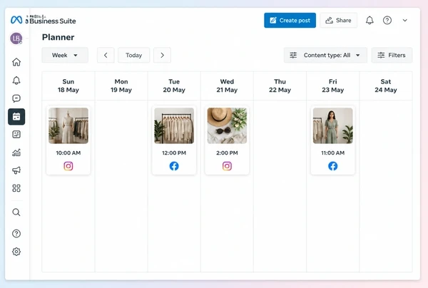Viewport: 428px width, 288px height.
Task: Open the Week view dropdown
Action: 65,55
